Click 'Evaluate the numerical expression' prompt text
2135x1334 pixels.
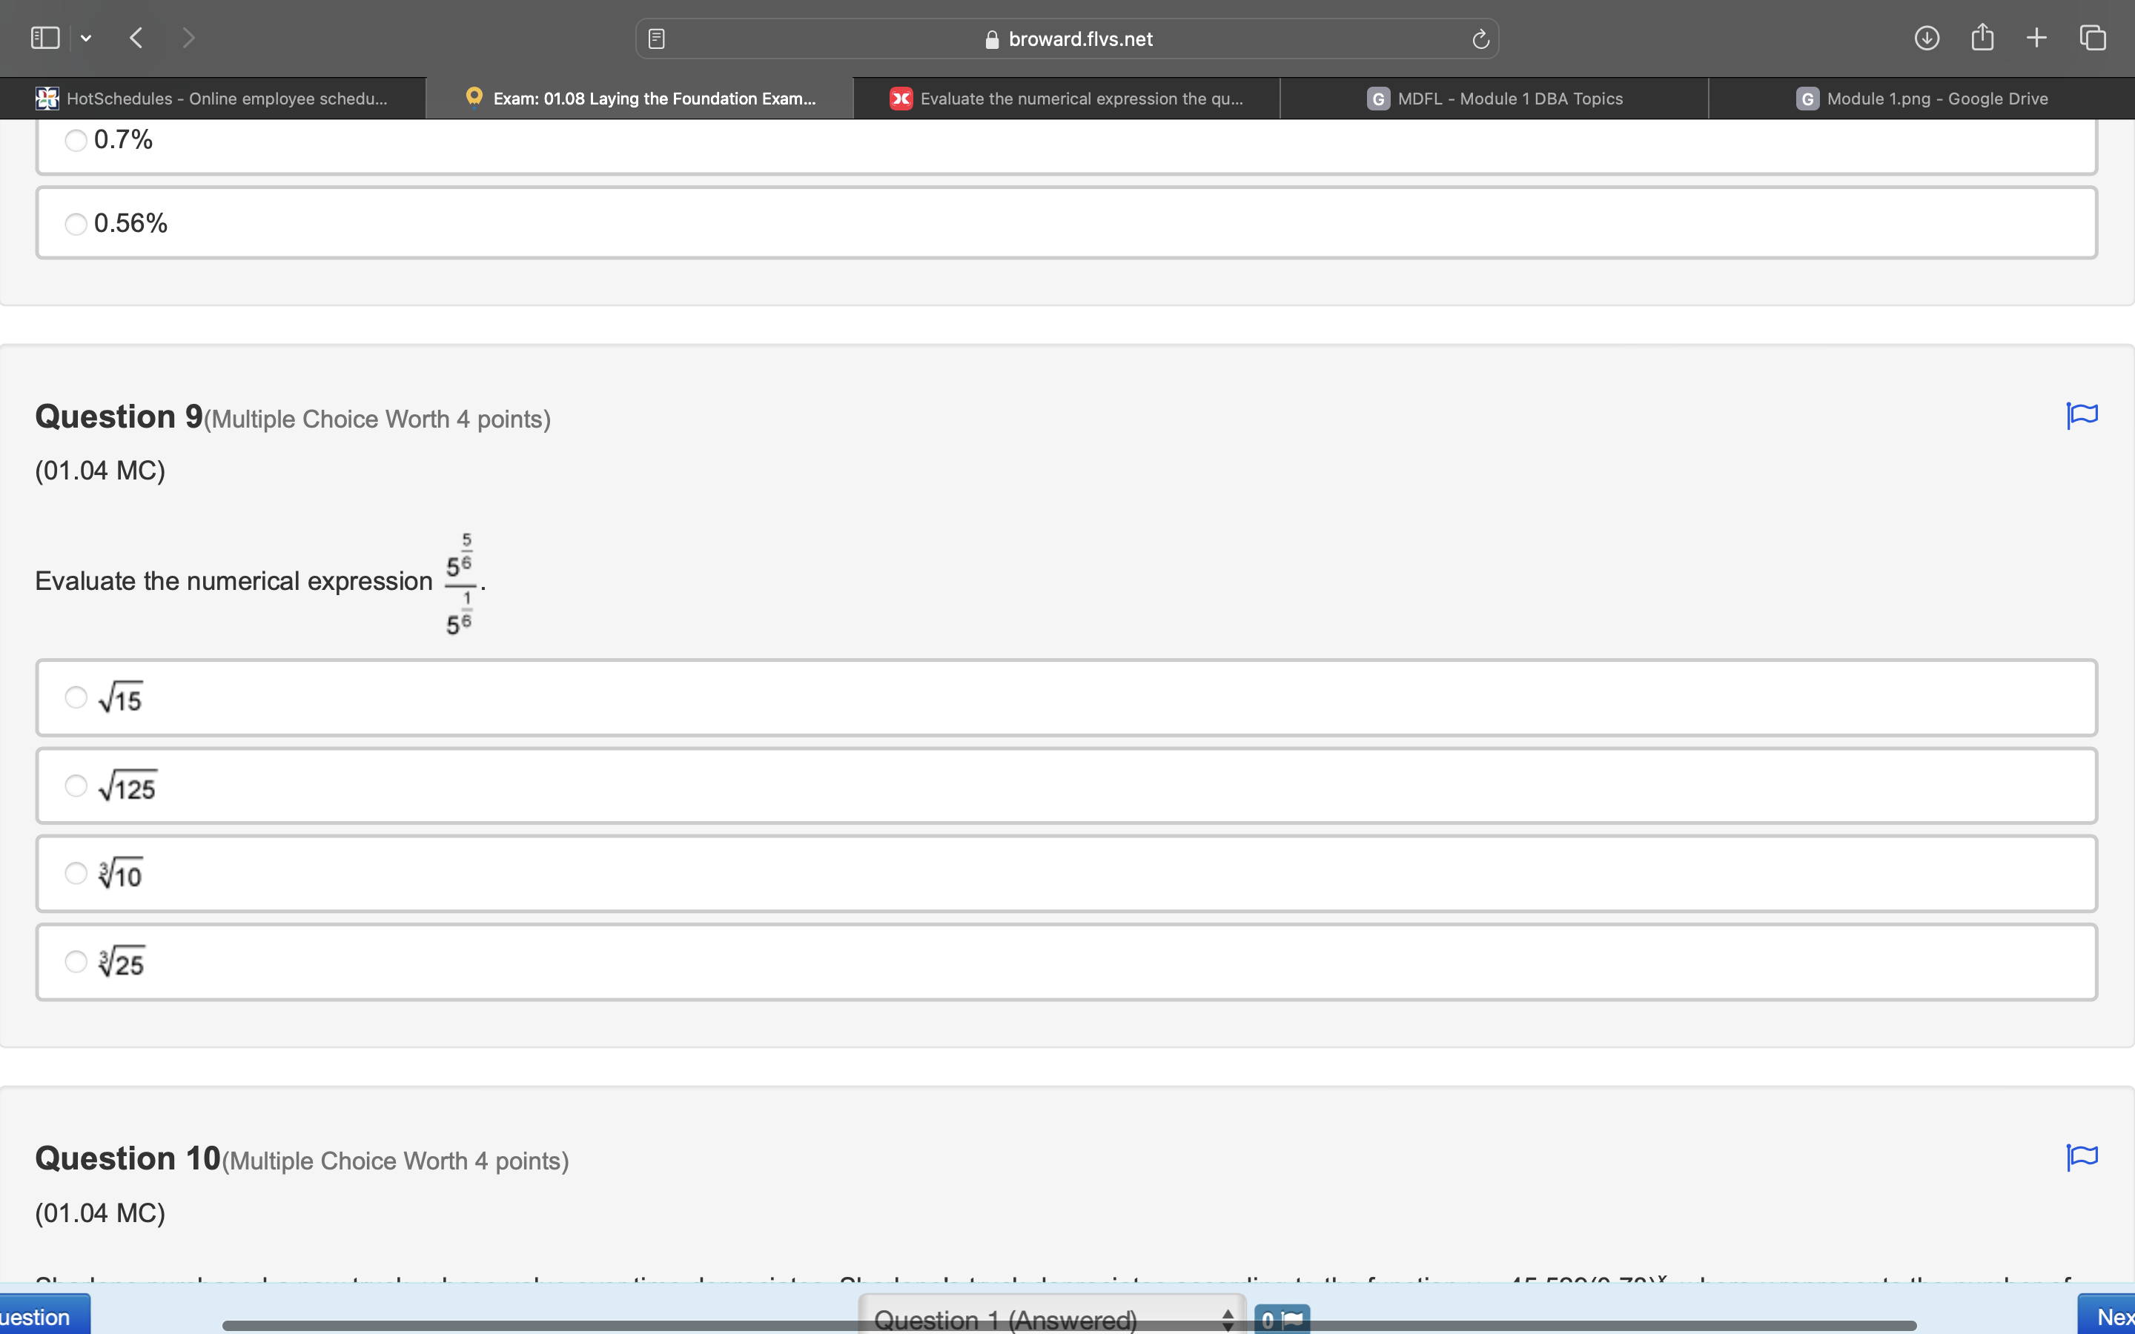pos(234,582)
